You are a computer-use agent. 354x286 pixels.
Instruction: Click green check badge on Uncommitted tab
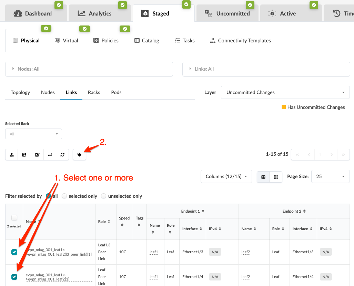pyautogui.click(x=250, y=5)
